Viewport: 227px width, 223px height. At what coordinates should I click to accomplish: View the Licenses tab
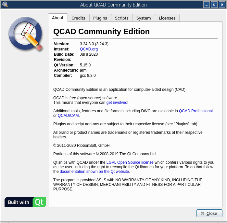(x=167, y=18)
